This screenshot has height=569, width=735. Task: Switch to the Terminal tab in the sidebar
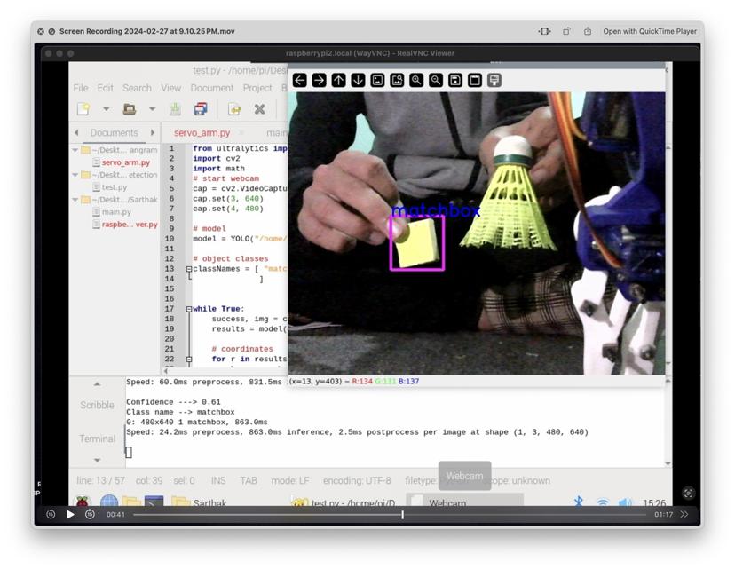click(x=98, y=439)
